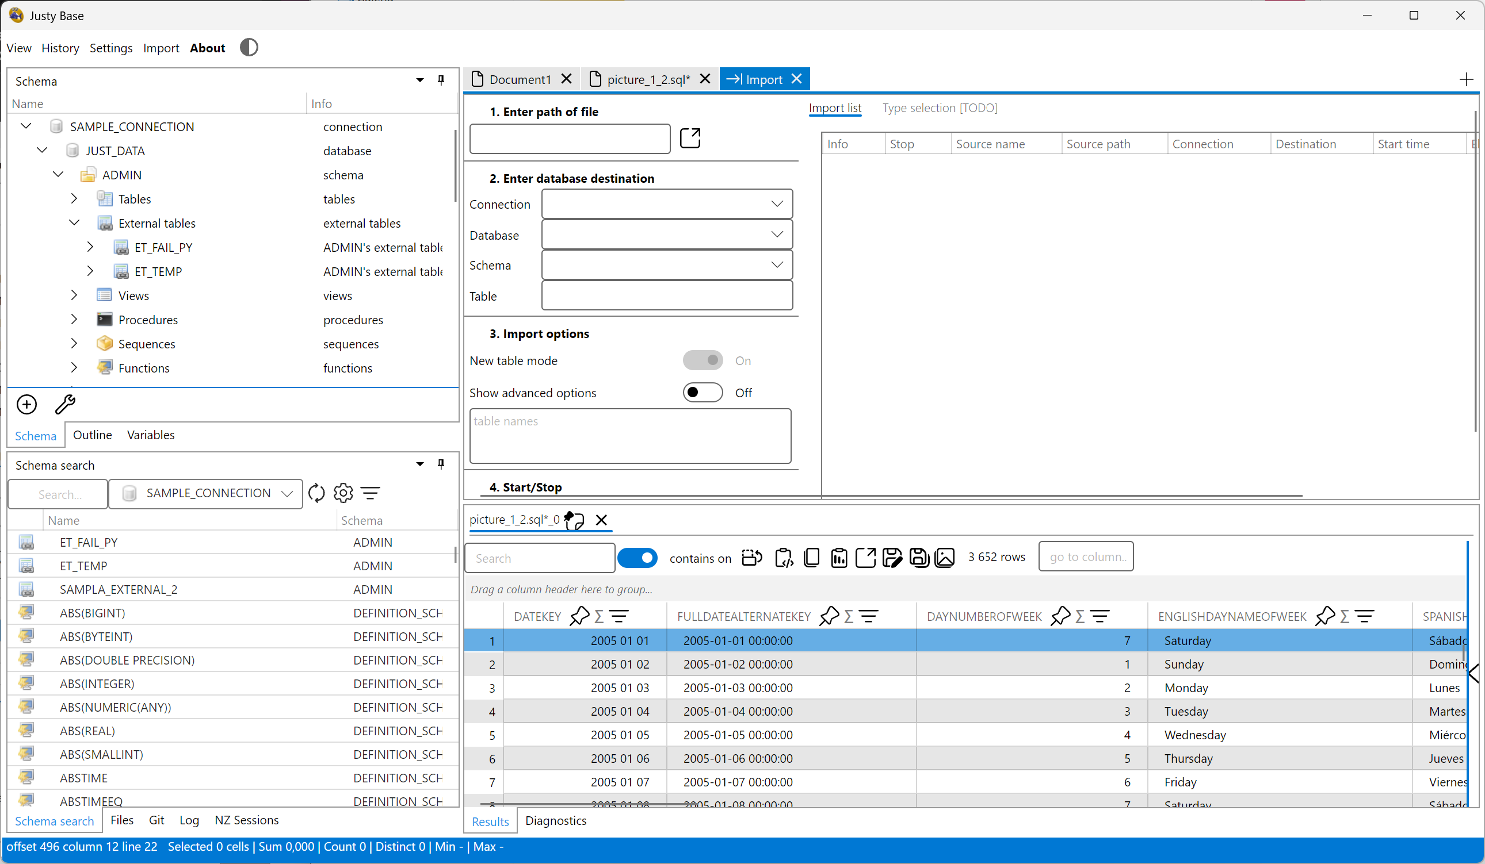Open the Variables tab
The height and width of the screenshot is (864, 1485).
[x=151, y=435]
